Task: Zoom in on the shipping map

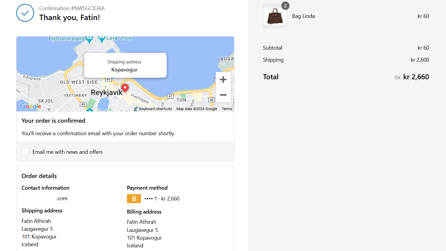Action: 223,80
